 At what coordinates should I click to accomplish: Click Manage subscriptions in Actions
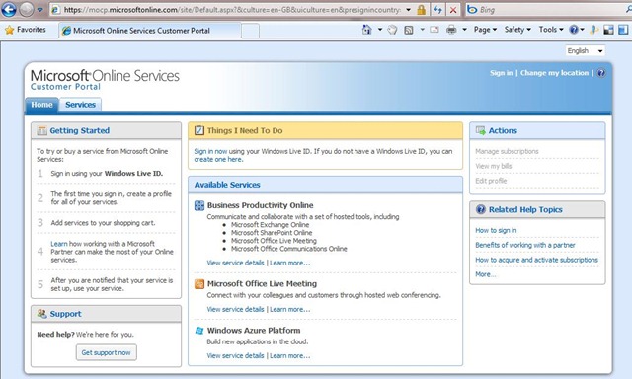pos(507,151)
